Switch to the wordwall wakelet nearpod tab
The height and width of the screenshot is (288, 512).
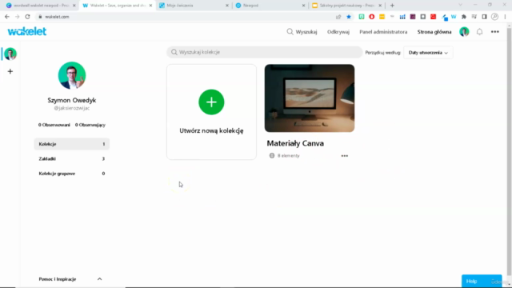coord(41,6)
